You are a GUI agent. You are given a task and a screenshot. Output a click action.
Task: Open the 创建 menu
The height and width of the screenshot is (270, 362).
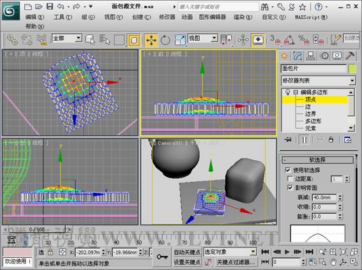[x=142, y=17]
